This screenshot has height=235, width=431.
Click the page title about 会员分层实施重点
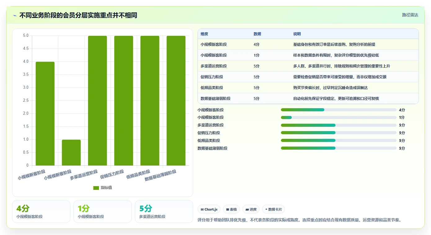tap(78, 15)
